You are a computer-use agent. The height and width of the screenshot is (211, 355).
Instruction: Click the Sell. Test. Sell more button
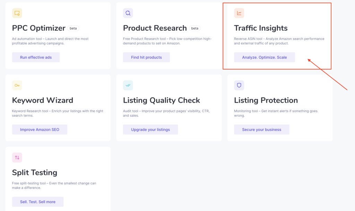pyautogui.click(x=38, y=202)
